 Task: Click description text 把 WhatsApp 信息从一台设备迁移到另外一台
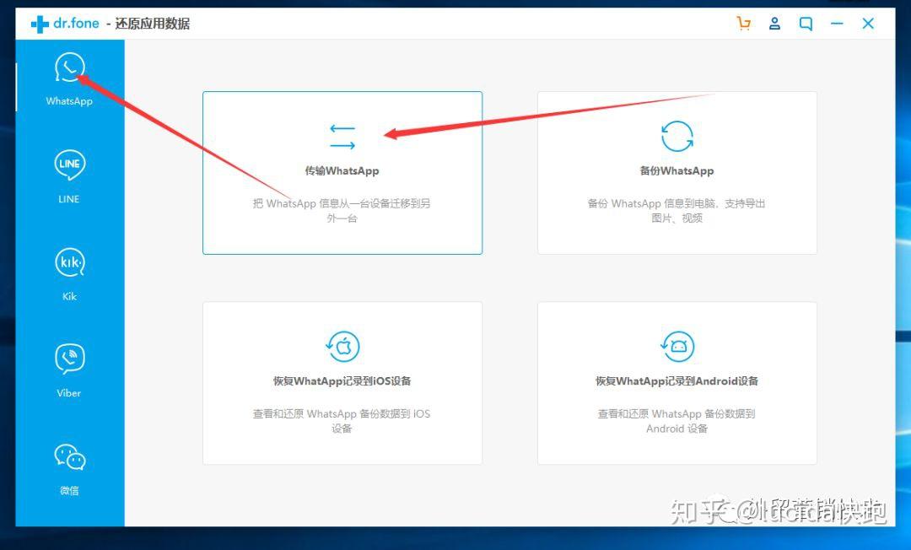click(x=342, y=211)
